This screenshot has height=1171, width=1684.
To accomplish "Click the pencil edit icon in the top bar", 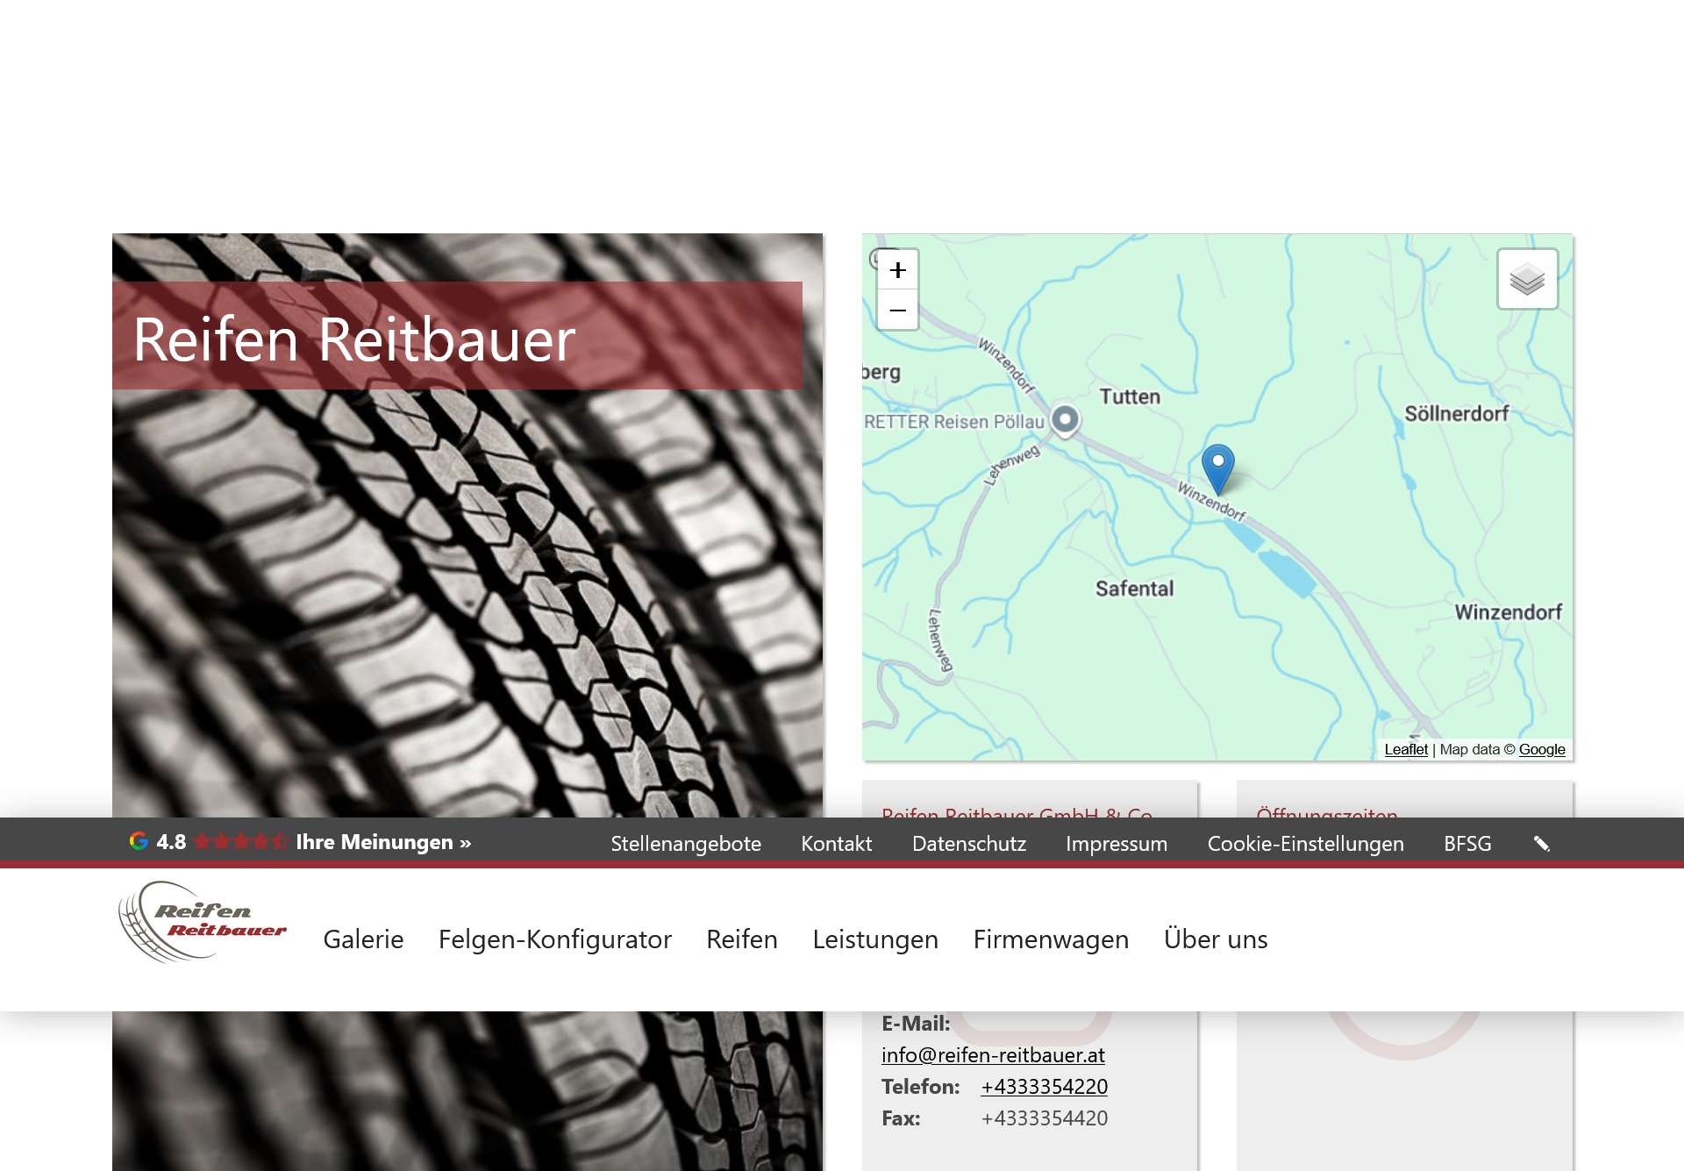I will (x=1541, y=843).
